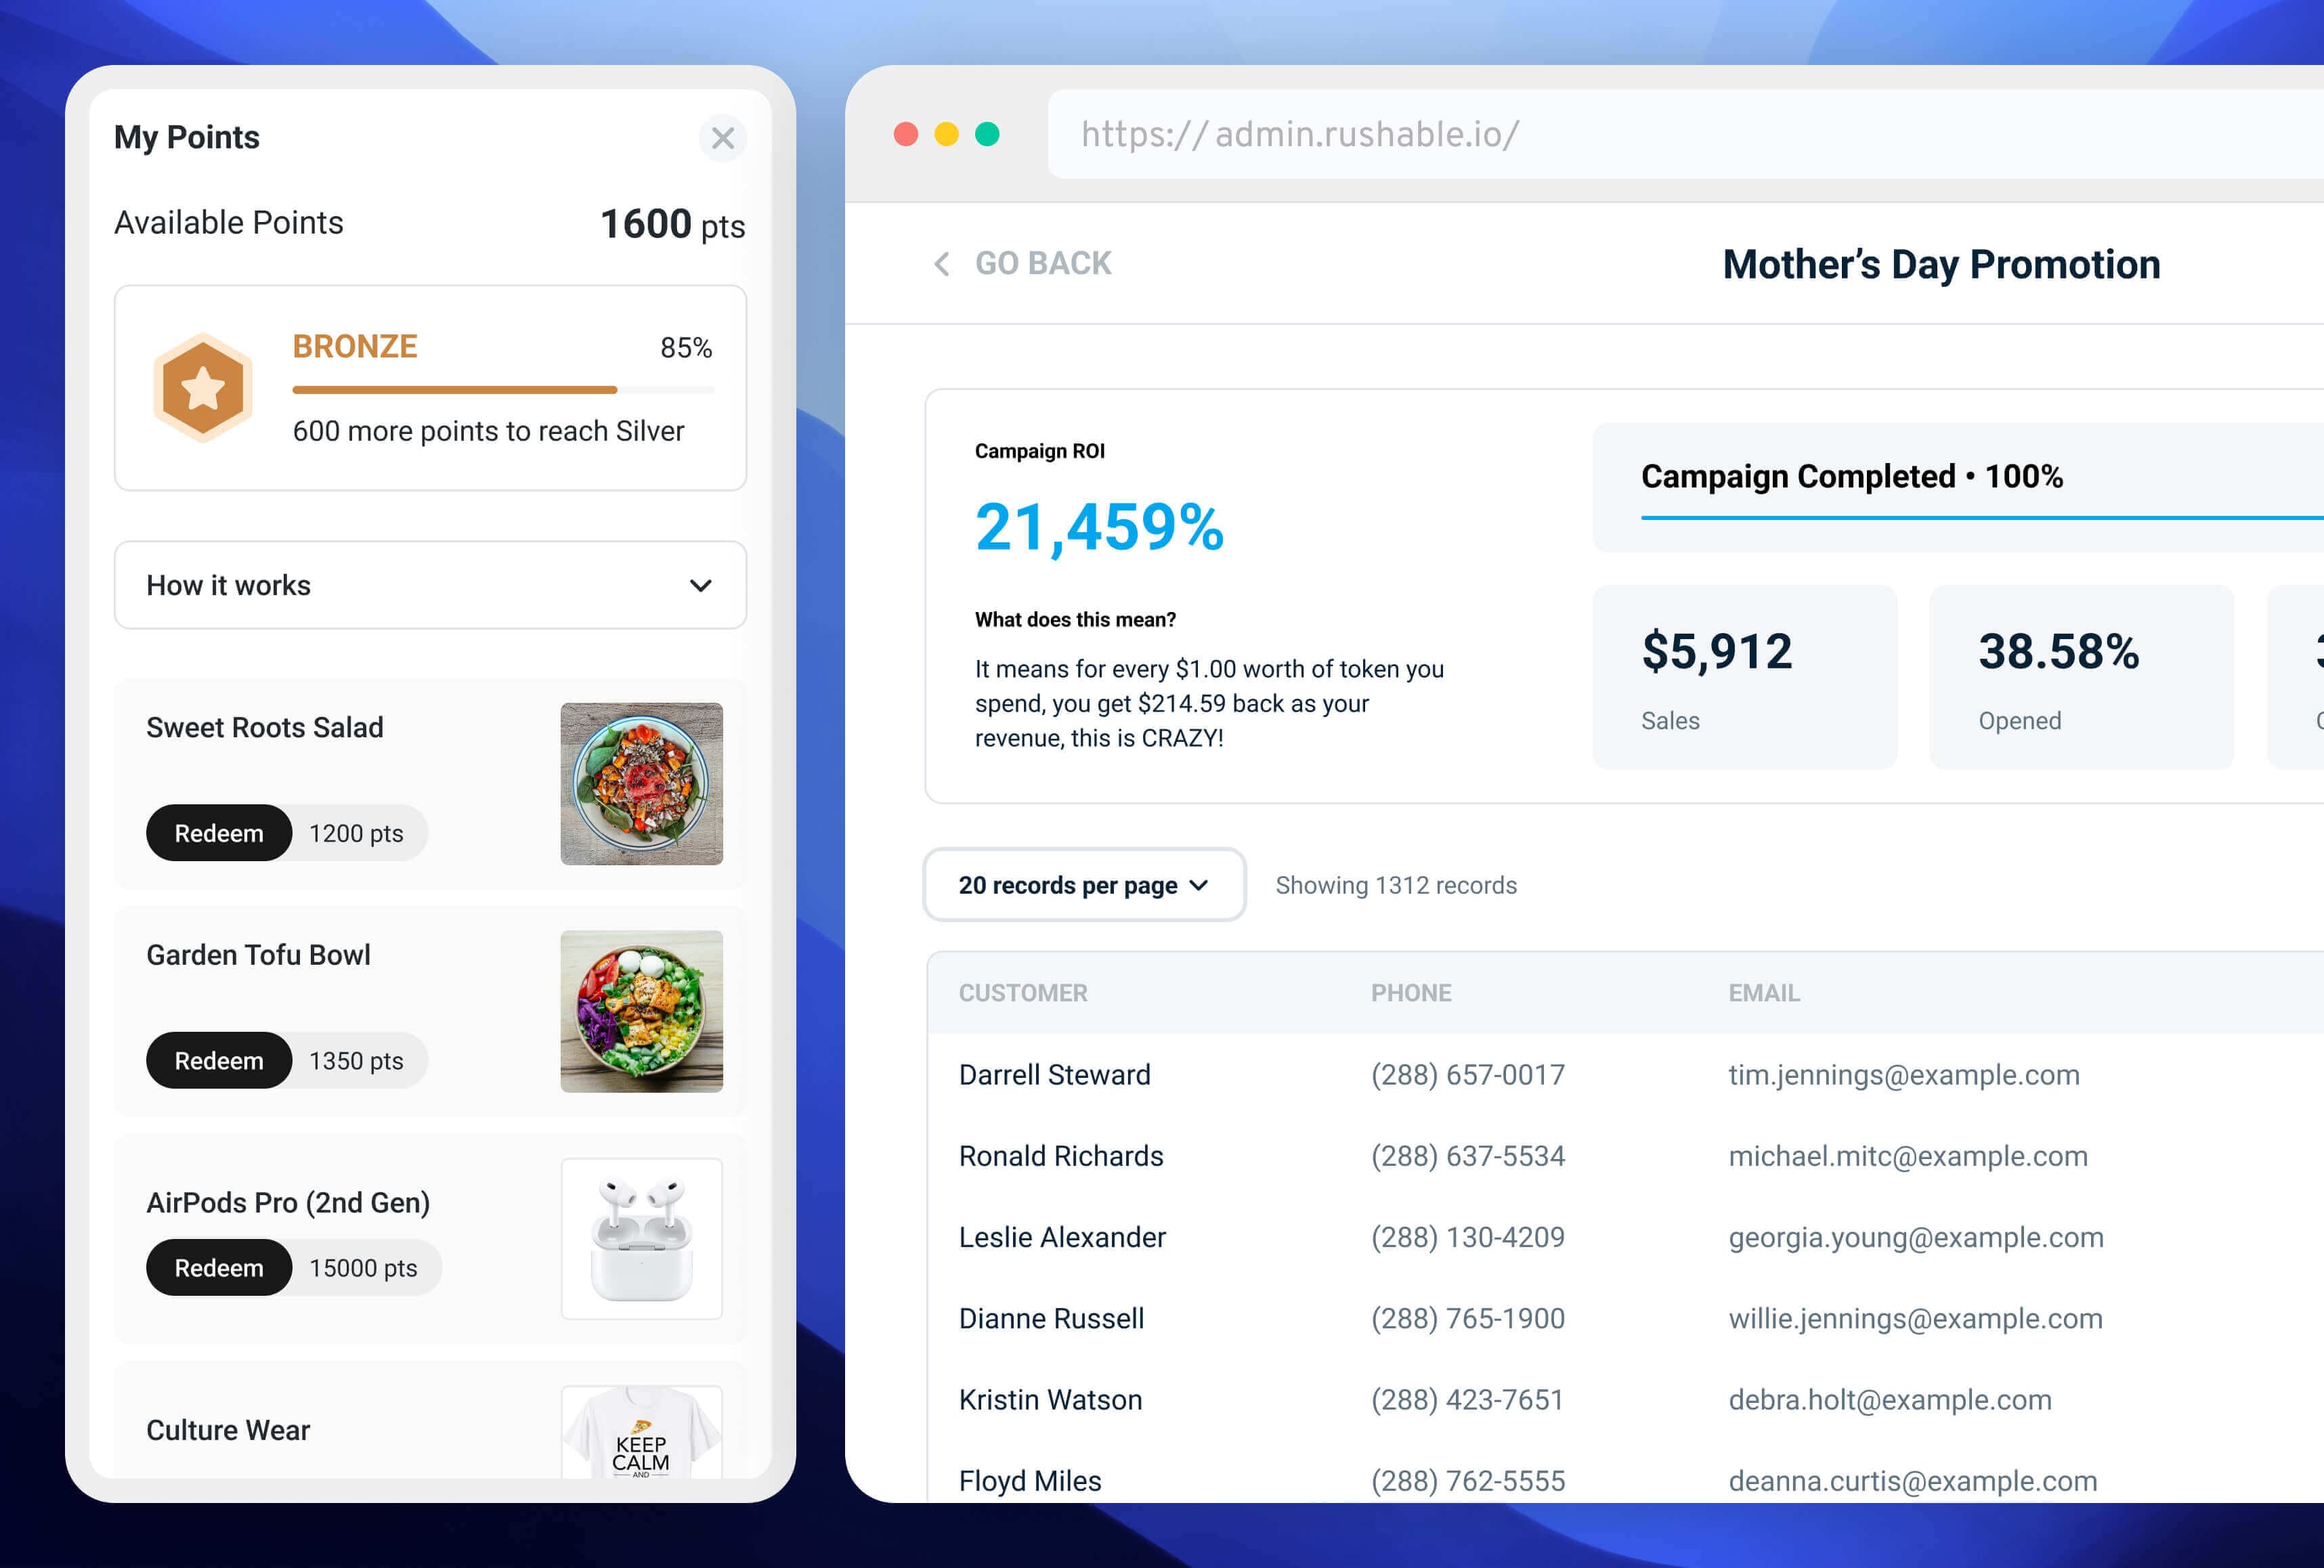Expand the 20 records per page dropdown
2324x1568 pixels.
(x=1081, y=884)
